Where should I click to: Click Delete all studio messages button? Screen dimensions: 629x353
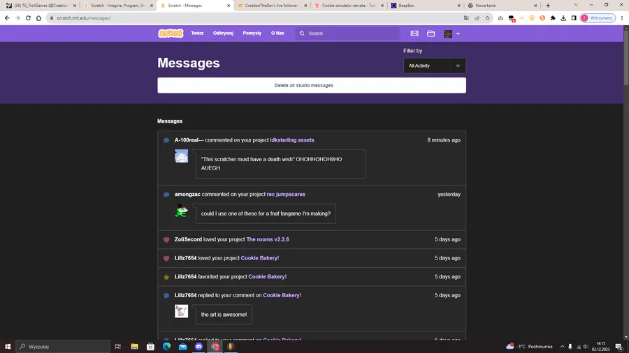(312, 85)
